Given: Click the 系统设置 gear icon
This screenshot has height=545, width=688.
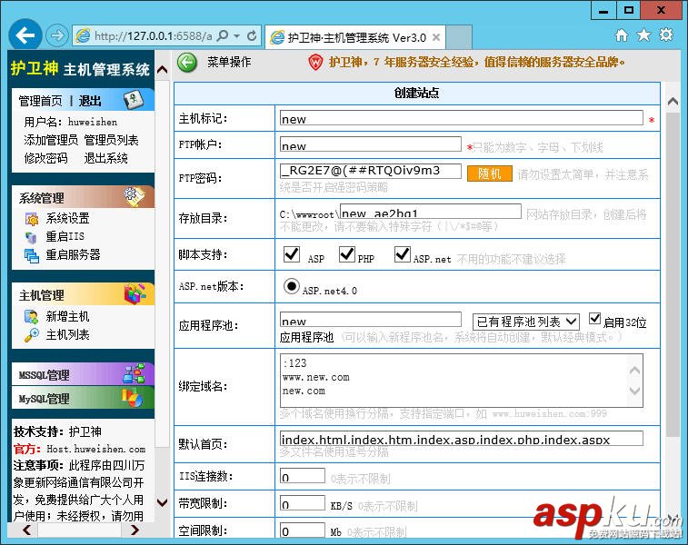Looking at the screenshot, I should point(32,218).
